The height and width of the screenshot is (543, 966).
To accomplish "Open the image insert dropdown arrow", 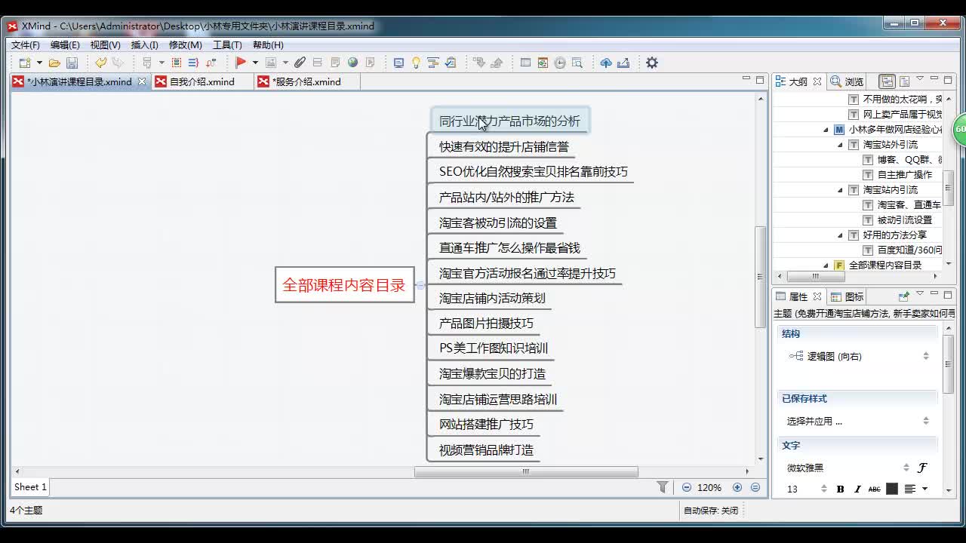I will pos(285,63).
